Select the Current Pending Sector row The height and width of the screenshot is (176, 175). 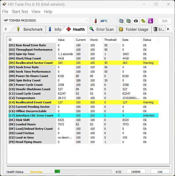click(x=83, y=107)
